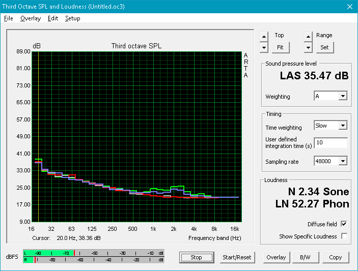Screen dimensions: 358x271
Task: Click the Third octave SPL graph title
Action: (136, 46)
